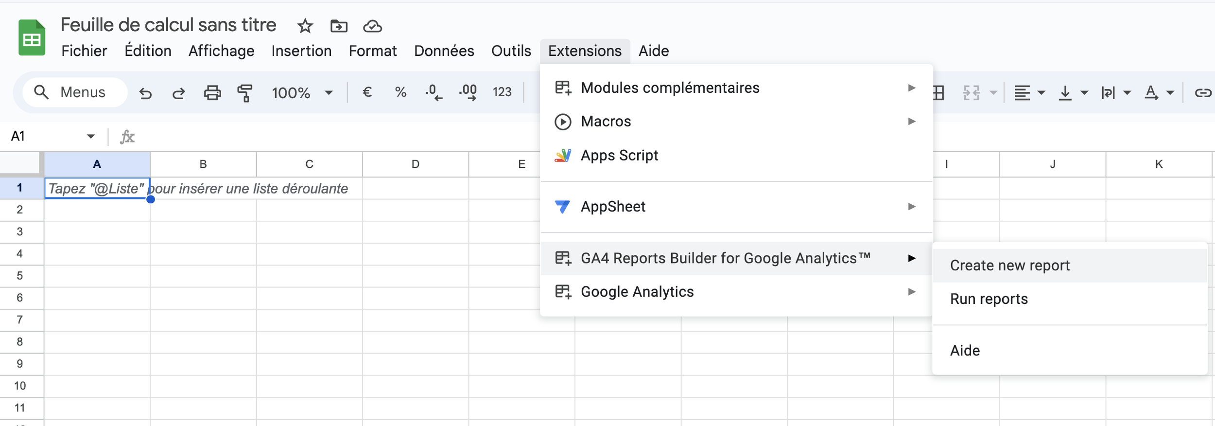Open the Insertion menu
The width and height of the screenshot is (1215, 426).
pyautogui.click(x=301, y=51)
